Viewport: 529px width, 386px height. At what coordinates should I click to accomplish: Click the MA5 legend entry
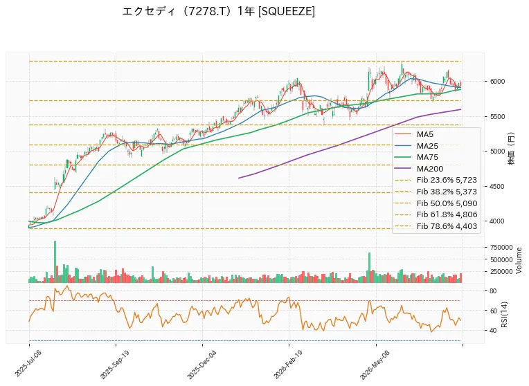point(414,134)
